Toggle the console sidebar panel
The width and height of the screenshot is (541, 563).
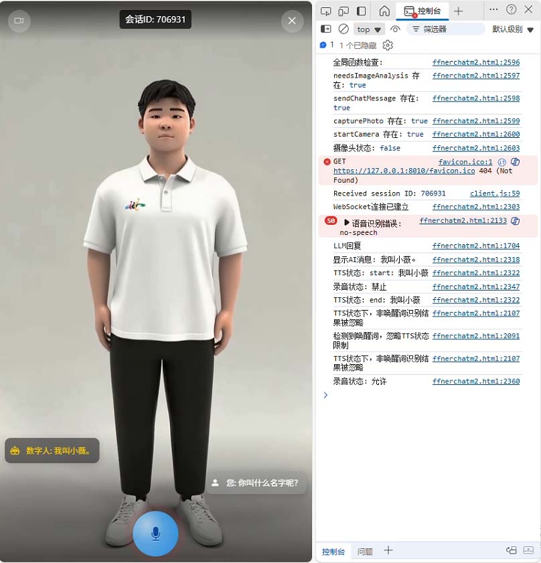[326, 29]
